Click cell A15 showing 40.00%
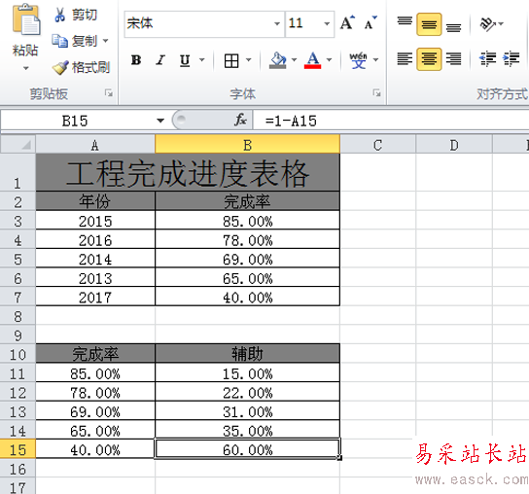Viewport: 529px width, 494px height. [x=95, y=449]
